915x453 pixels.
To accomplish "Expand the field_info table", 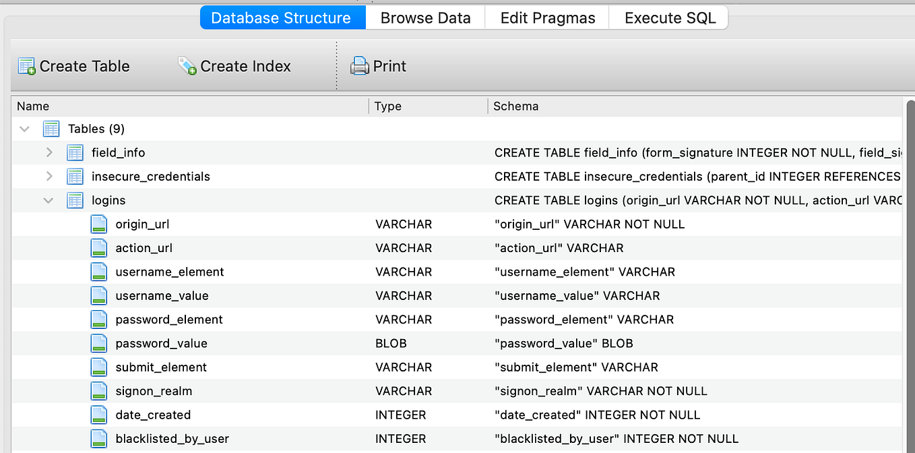I will coord(48,152).
